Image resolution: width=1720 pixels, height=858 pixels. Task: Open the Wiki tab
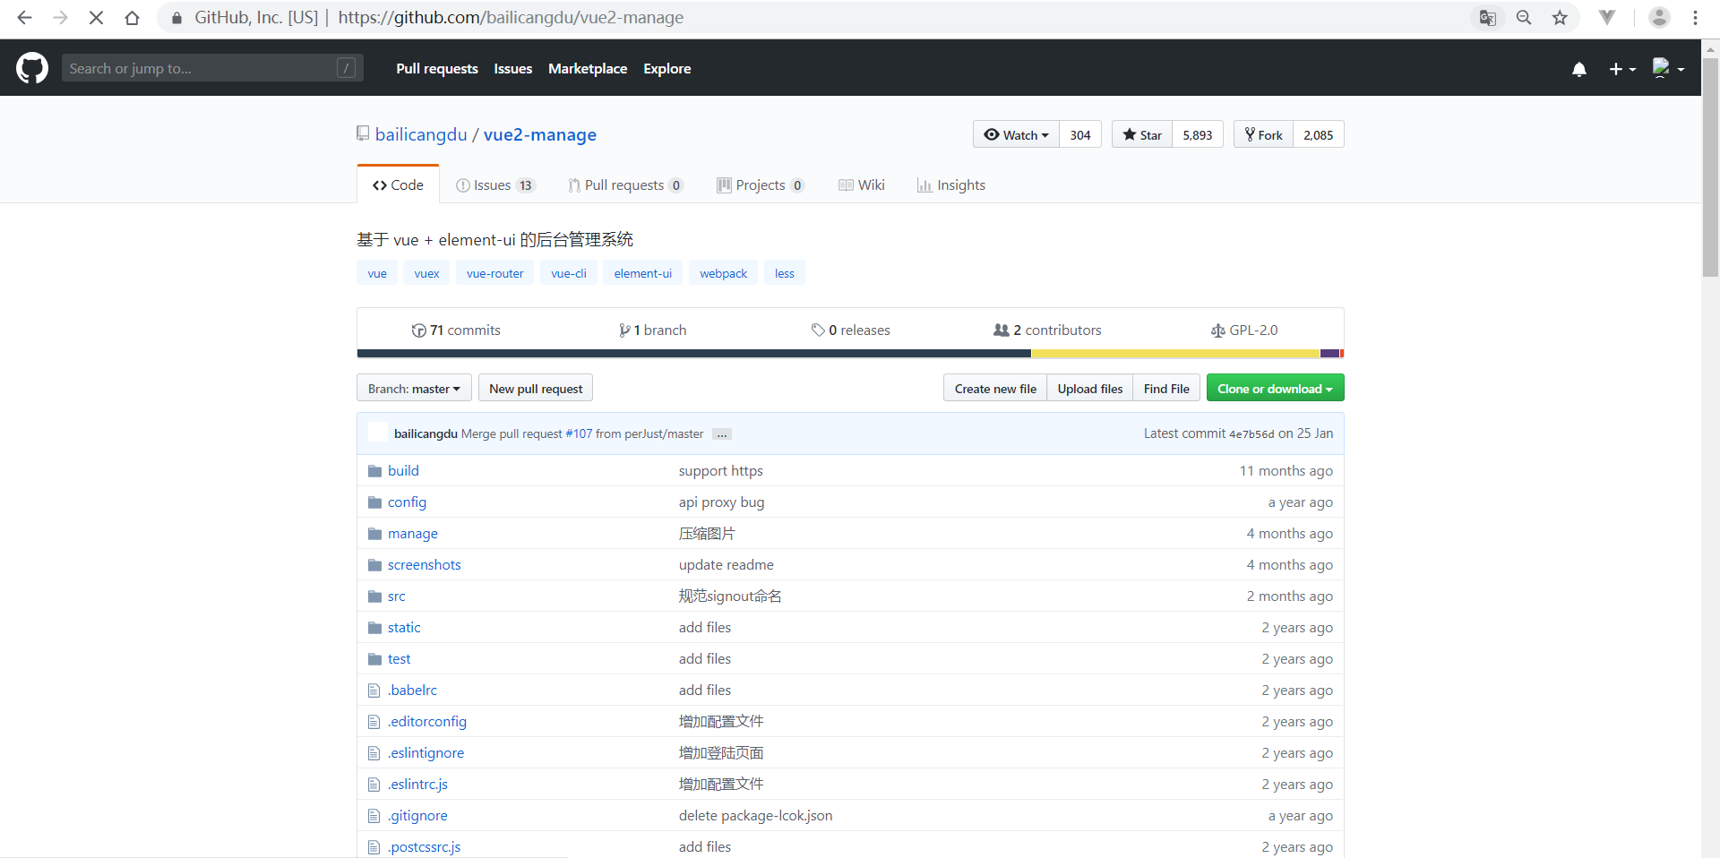point(861,185)
